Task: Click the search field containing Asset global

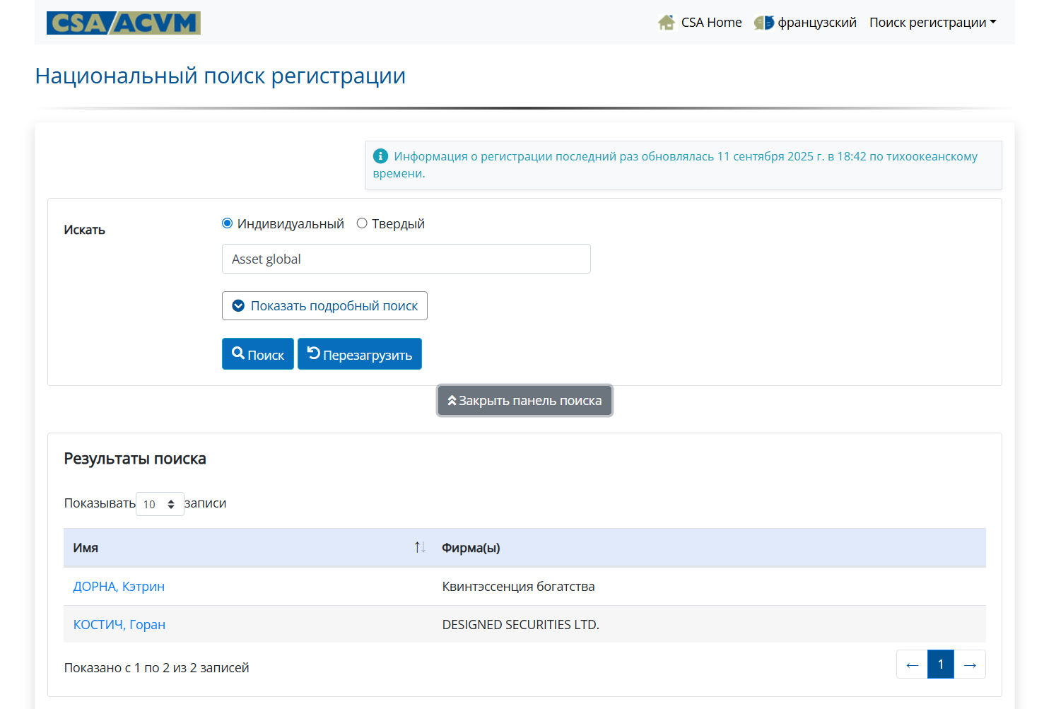Action: [406, 259]
